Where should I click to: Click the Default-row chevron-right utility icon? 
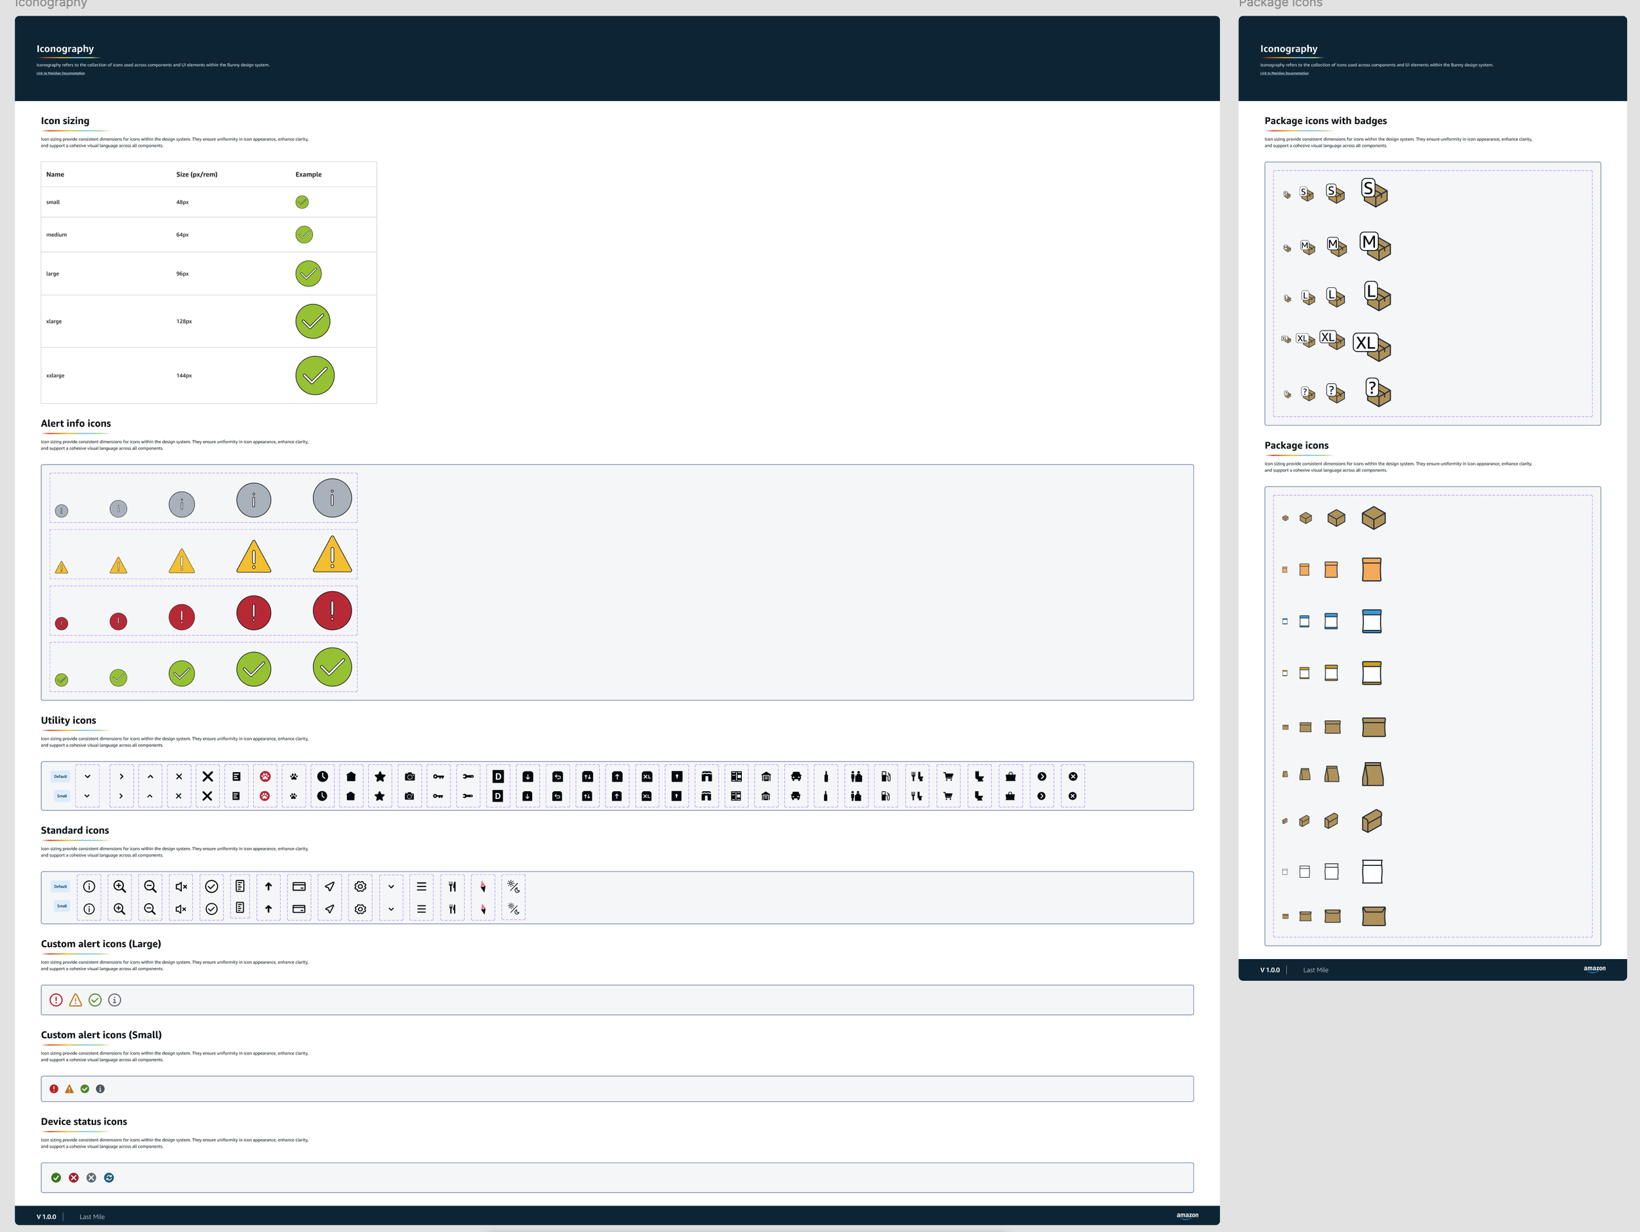pos(121,776)
